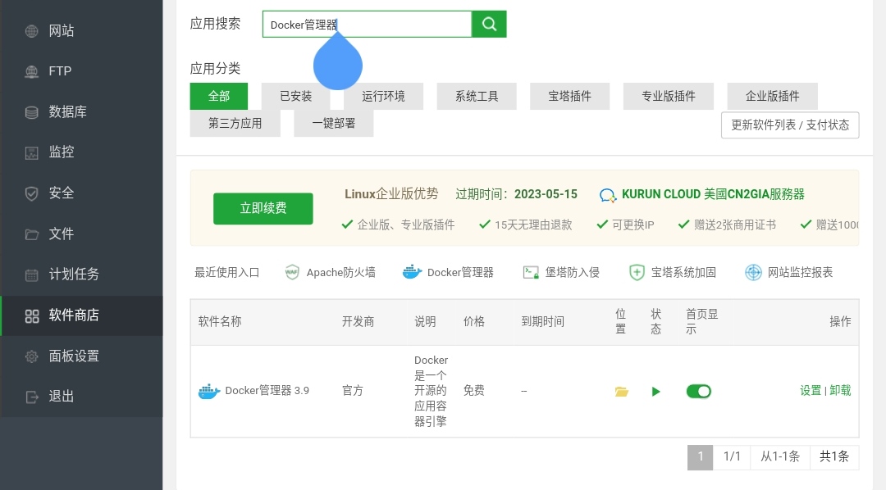Viewport: 886px width, 490px height.
Task: Click the 价格 column header
Action: [474, 322]
